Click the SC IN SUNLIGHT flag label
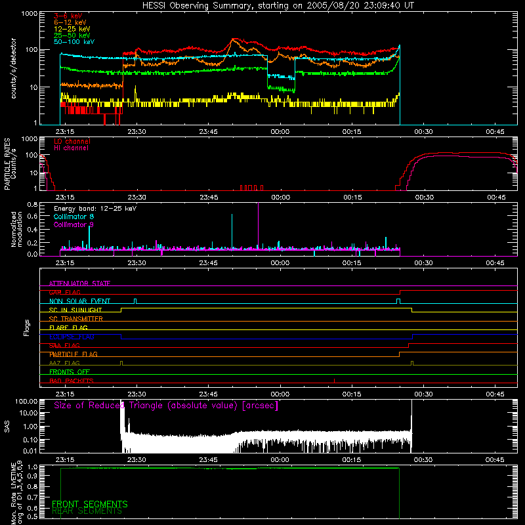 [x=75, y=310]
